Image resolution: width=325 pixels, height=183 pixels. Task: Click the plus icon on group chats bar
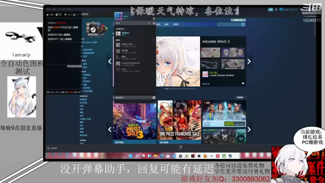tap(154, 98)
